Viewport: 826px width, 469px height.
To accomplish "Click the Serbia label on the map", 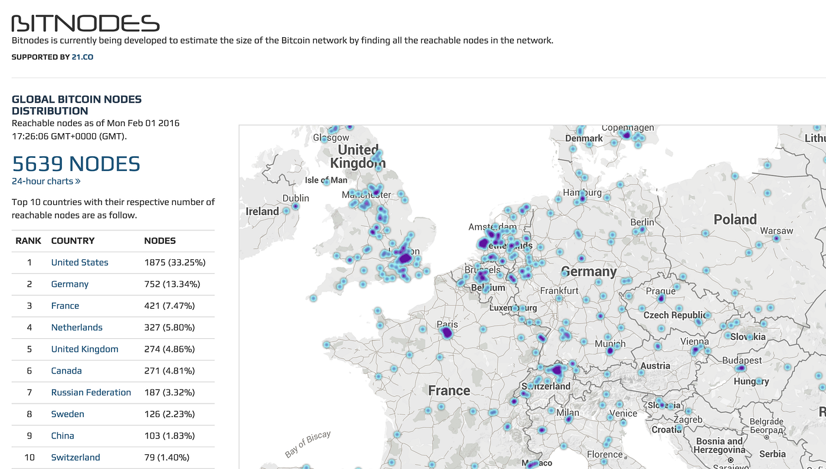I will pyautogui.click(x=772, y=454).
